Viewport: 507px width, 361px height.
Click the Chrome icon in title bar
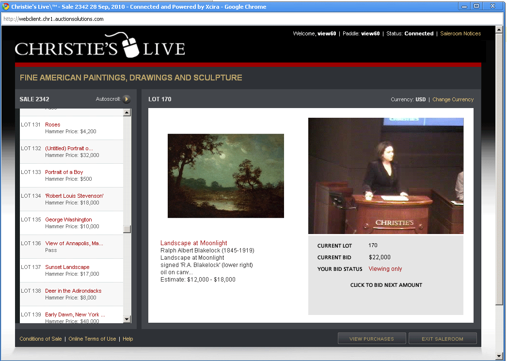[x=6, y=7]
